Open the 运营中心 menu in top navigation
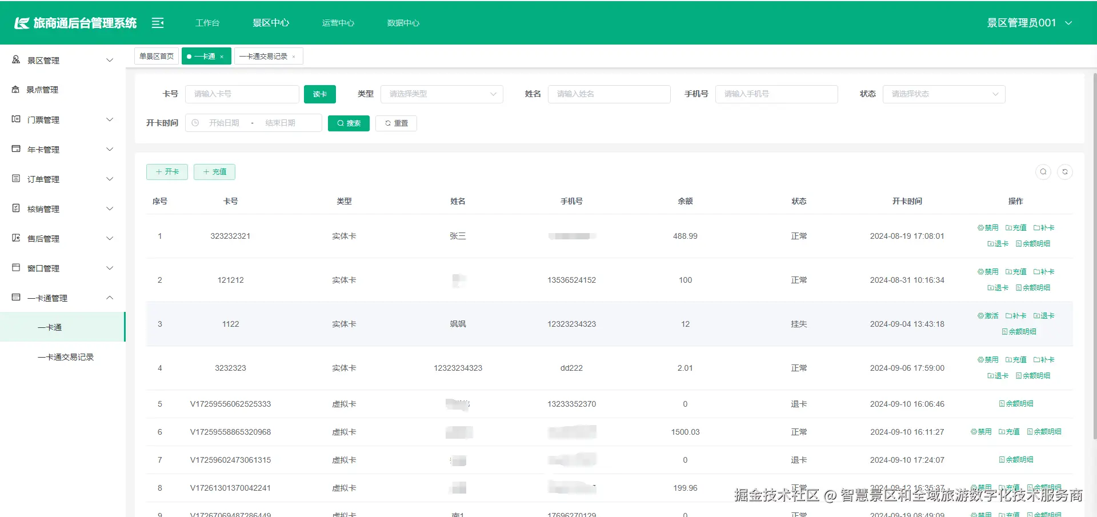This screenshot has width=1097, height=517. (x=338, y=23)
